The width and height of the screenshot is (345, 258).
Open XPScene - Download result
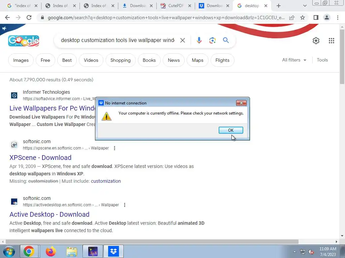click(40, 158)
